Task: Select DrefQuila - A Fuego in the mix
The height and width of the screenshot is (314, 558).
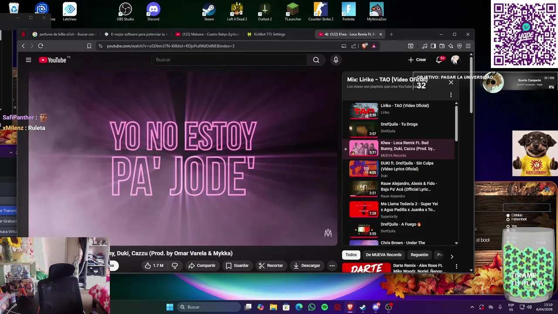Action: click(x=399, y=229)
